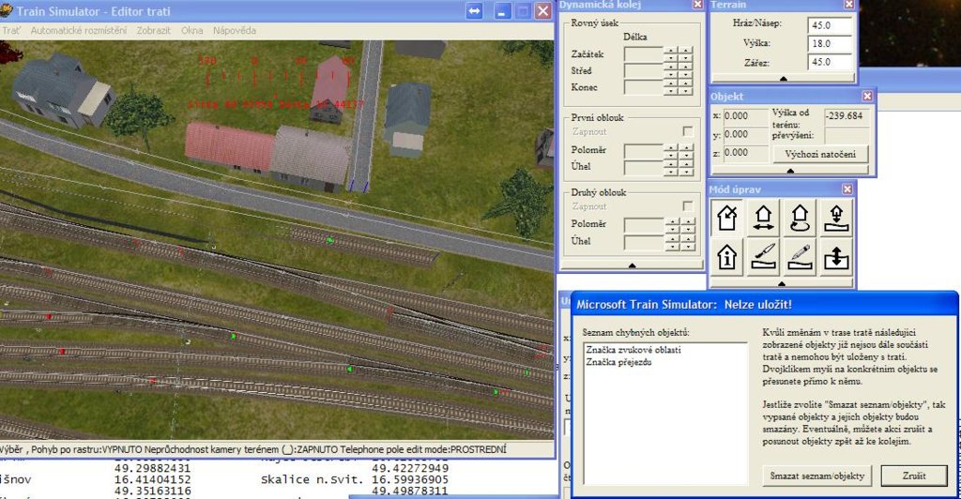Click the Konec length field
Viewport: 961px width, 499px height.
tap(644, 87)
